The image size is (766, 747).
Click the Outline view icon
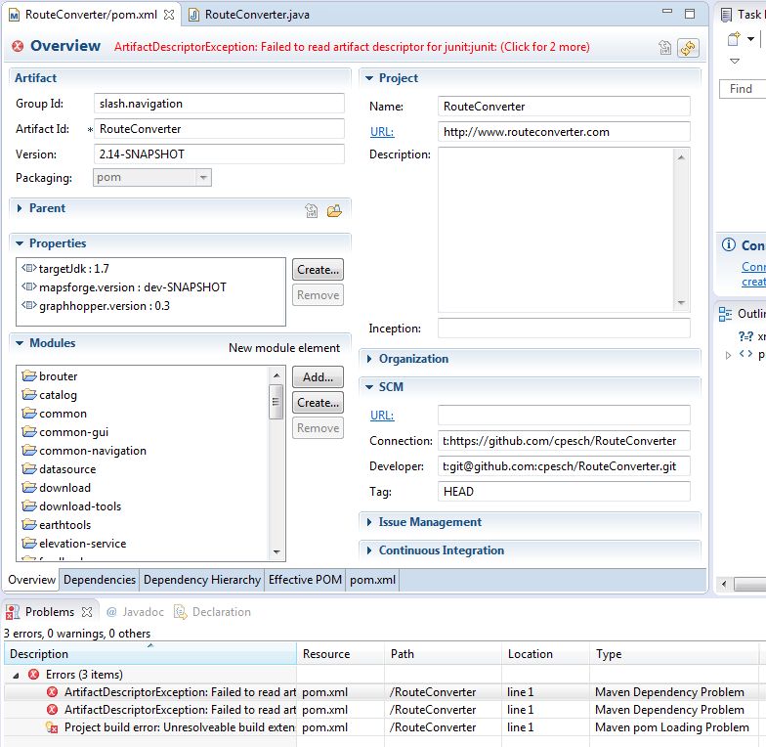pyautogui.click(x=725, y=314)
